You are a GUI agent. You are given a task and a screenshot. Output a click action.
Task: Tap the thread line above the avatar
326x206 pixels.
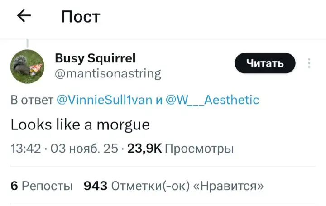27,43
